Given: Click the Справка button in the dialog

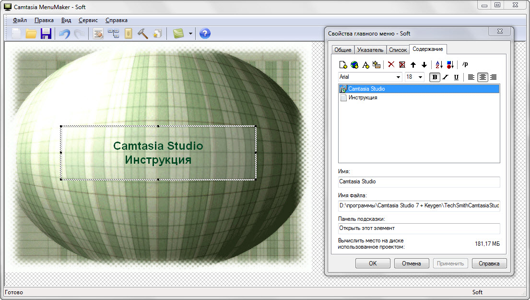Looking at the screenshot, I should tap(489, 264).
